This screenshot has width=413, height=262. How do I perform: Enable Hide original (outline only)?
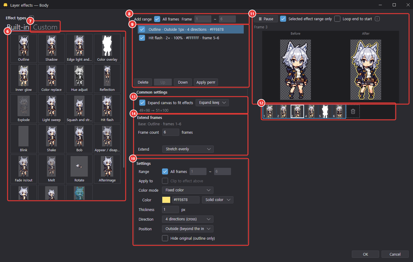(x=165, y=238)
